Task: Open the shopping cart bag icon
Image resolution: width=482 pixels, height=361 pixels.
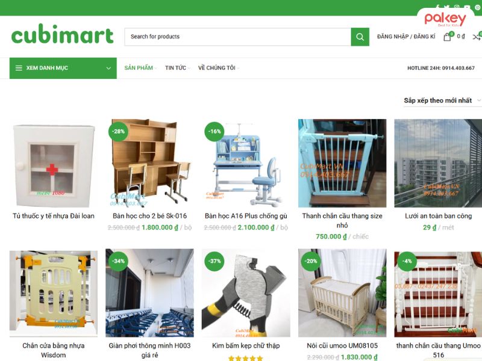Action: 447,37
